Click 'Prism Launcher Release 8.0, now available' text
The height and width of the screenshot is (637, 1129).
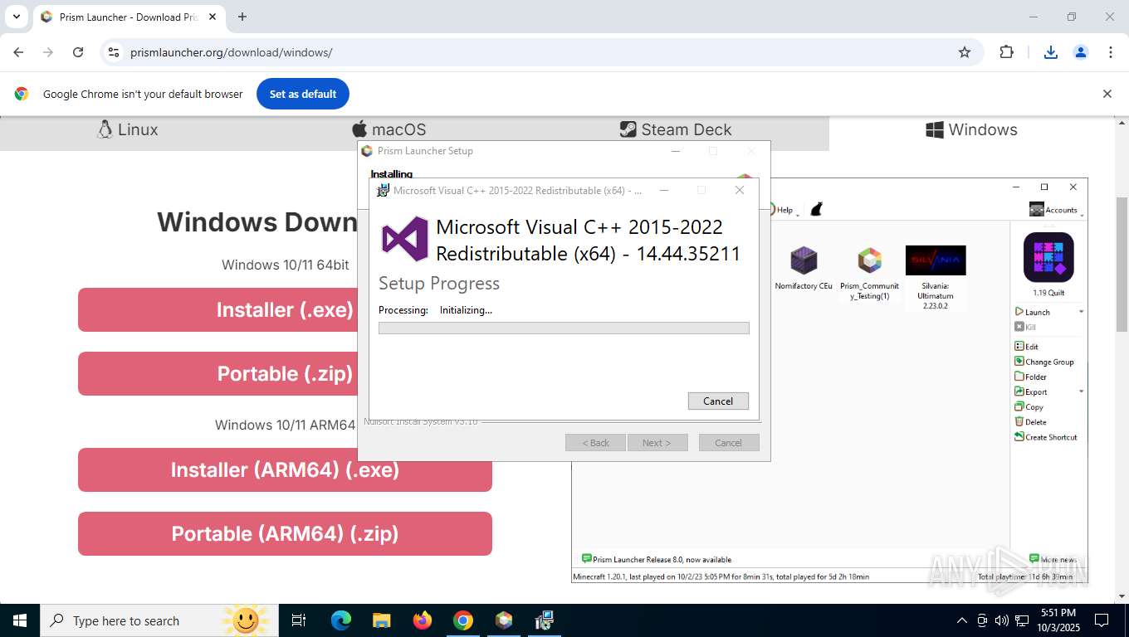click(x=662, y=560)
